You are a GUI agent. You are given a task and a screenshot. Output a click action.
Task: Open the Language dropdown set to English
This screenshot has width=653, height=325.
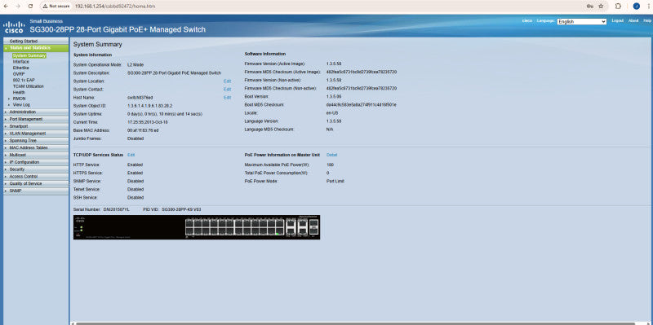click(x=582, y=22)
